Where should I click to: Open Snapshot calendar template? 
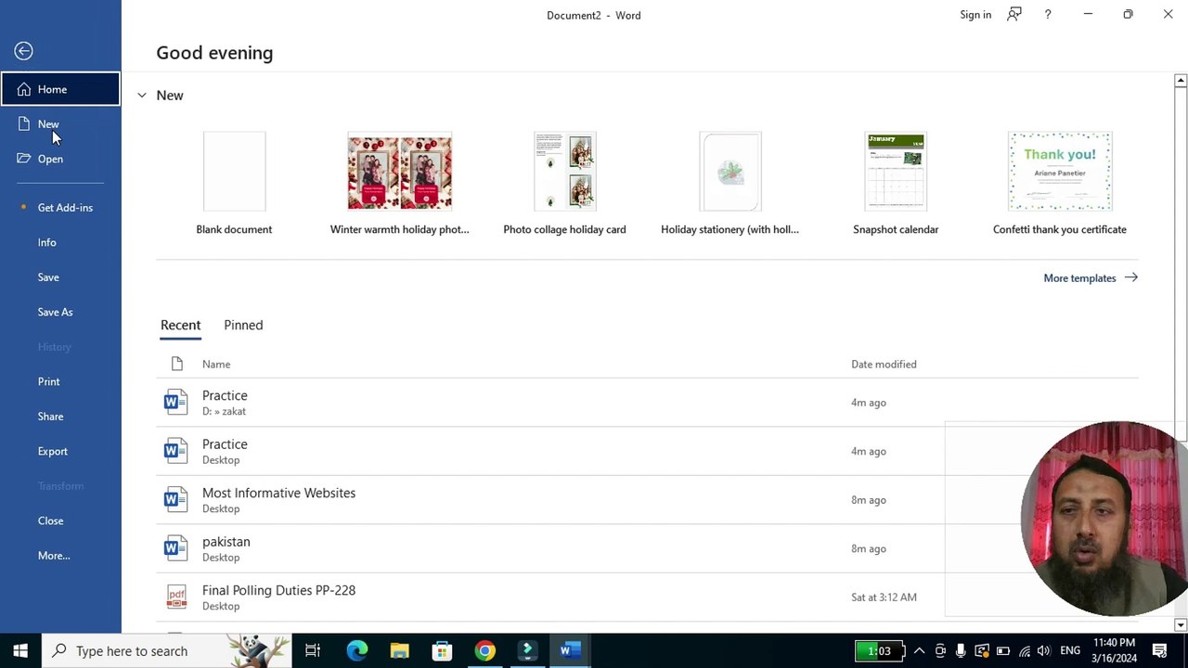pyautogui.click(x=896, y=184)
